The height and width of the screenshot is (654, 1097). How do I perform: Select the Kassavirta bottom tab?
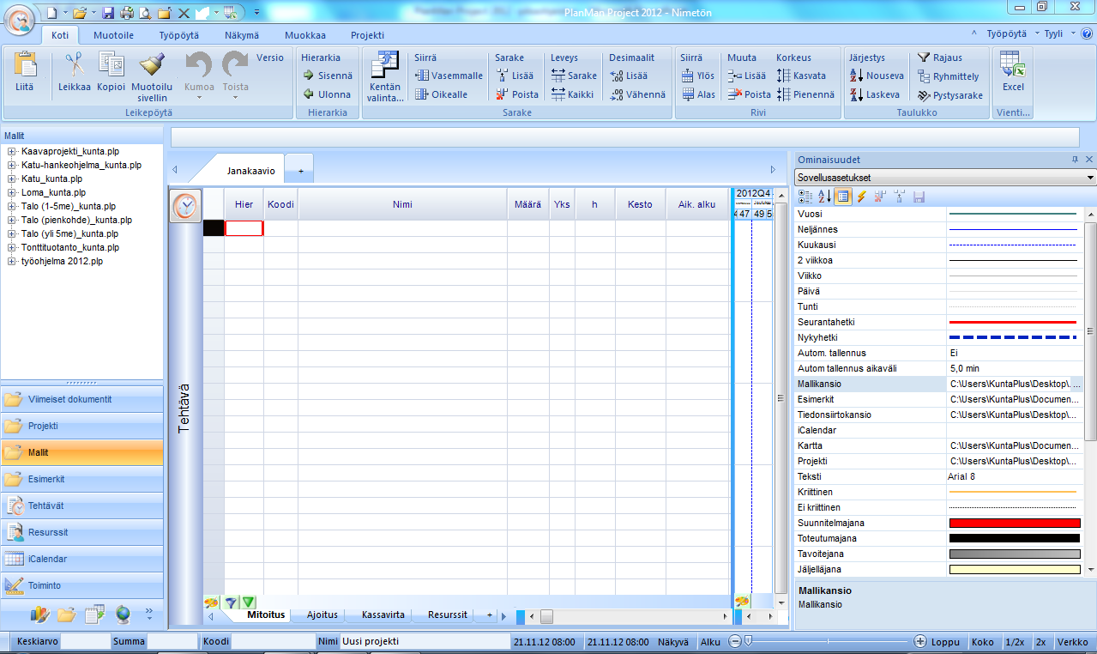click(383, 615)
